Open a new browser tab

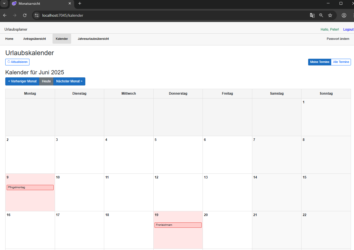point(80,3)
